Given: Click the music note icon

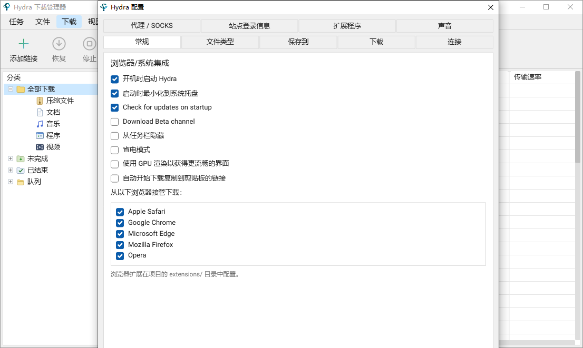Looking at the screenshot, I should click(40, 124).
